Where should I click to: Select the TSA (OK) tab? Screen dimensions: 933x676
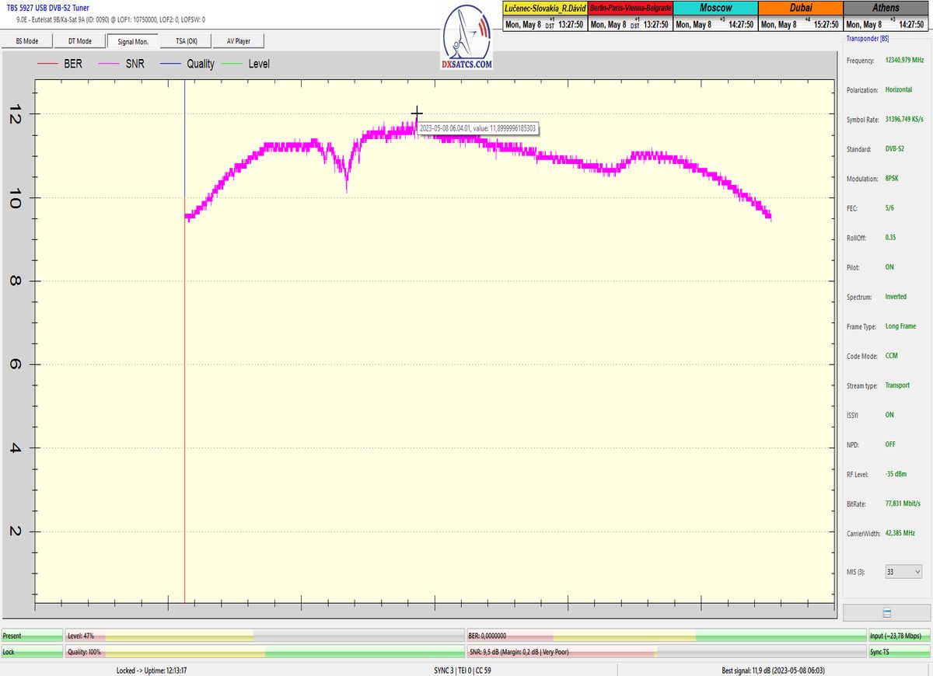click(x=186, y=41)
